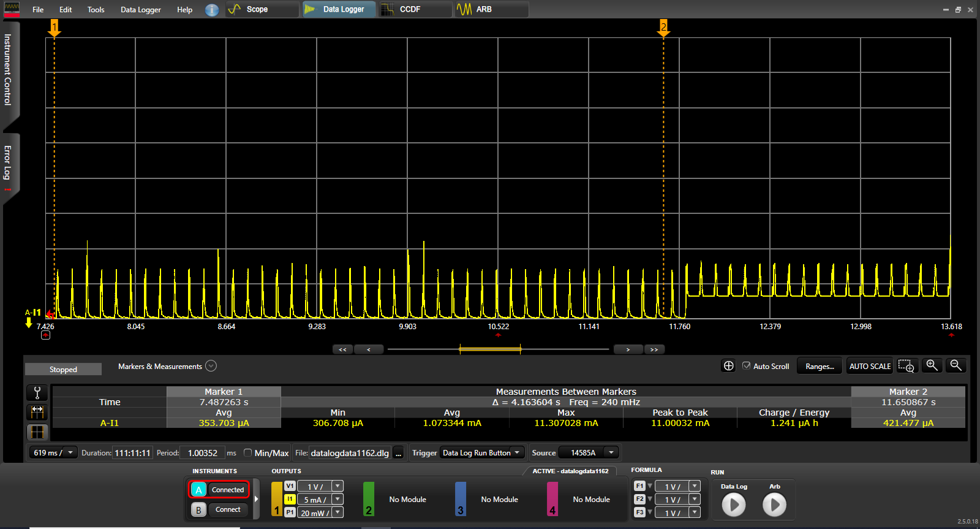Jump to the start with the << button
980x529 pixels.
[x=342, y=349]
